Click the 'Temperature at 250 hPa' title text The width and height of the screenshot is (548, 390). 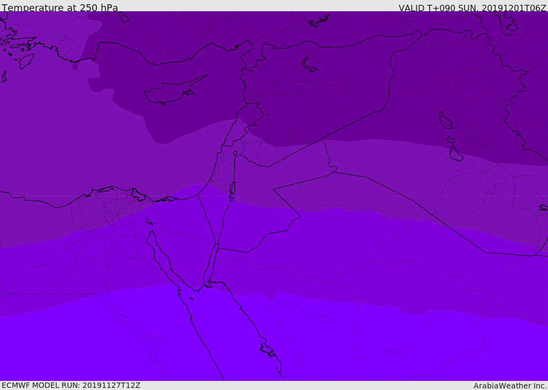pyautogui.click(x=60, y=7)
